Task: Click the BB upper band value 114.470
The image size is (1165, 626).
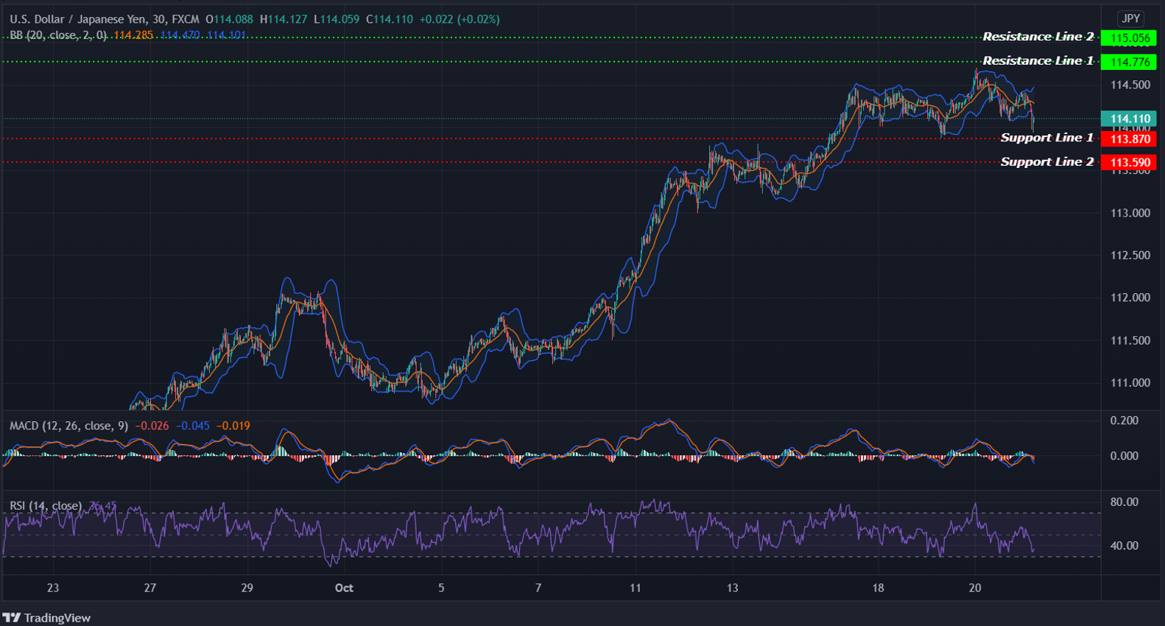Action: tap(180, 35)
